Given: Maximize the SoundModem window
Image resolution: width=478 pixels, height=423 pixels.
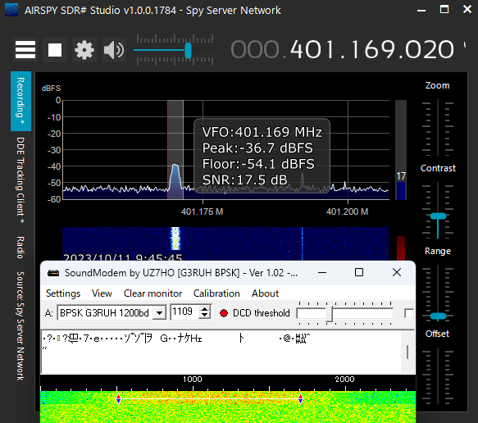Looking at the screenshot, I should (359, 272).
